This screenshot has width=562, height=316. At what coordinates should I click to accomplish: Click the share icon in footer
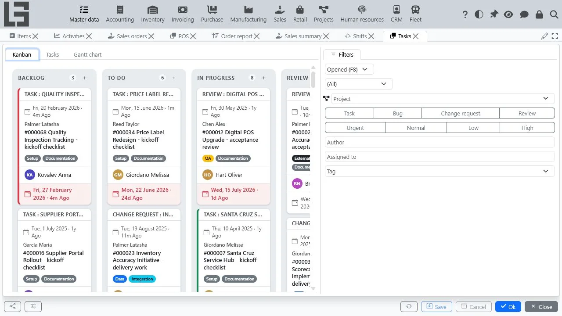coord(12,306)
